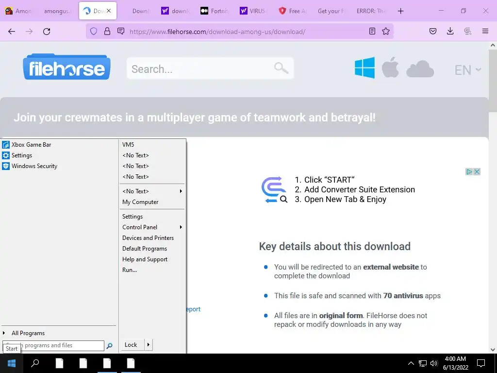The height and width of the screenshot is (373, 497).
Task: View site security padlock info
Action: click(x=107, y=31)
